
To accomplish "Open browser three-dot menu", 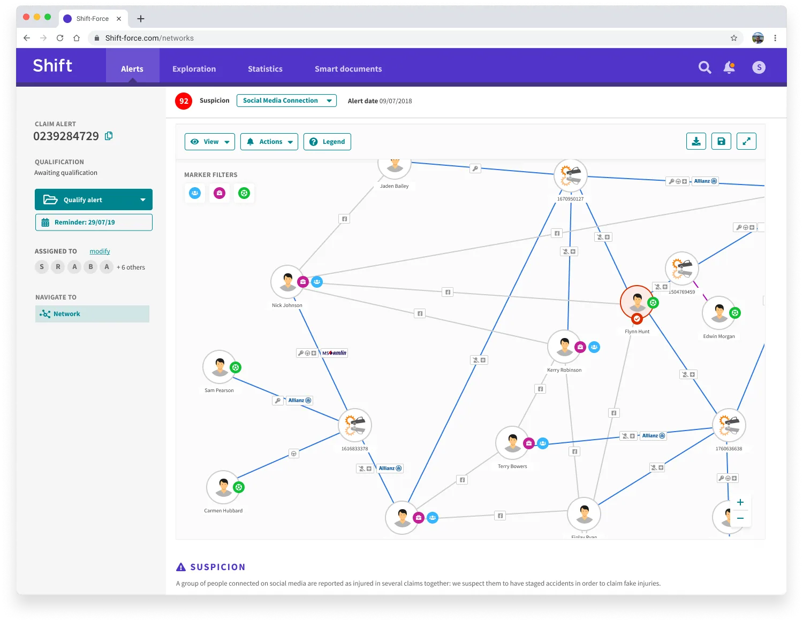I will point(775,38).
